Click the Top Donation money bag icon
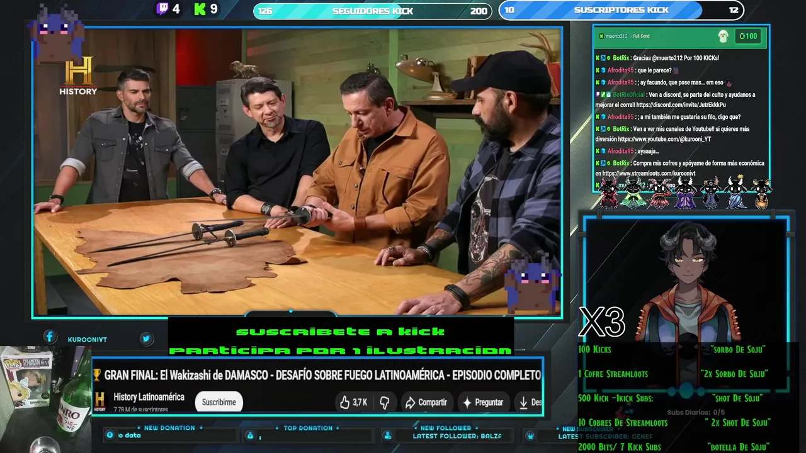806x453 pixels. [250, 435]
